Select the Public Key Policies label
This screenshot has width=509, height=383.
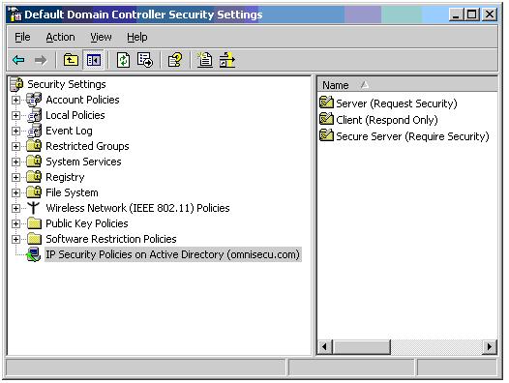(87, 223)
